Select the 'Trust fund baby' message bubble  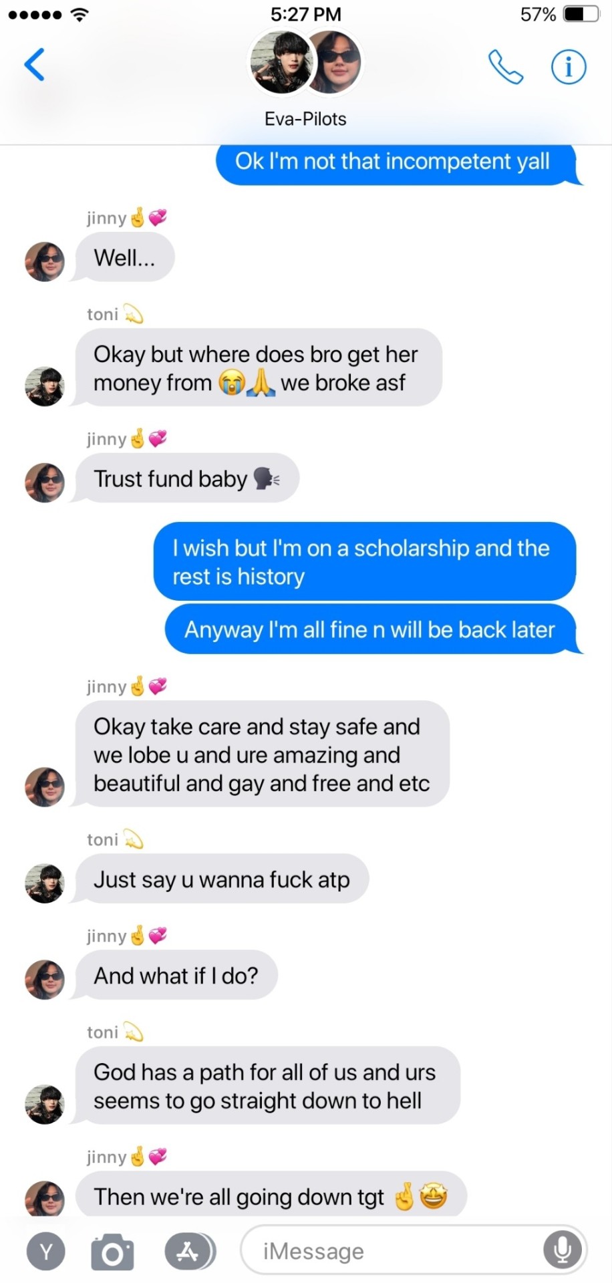point(186,478)
